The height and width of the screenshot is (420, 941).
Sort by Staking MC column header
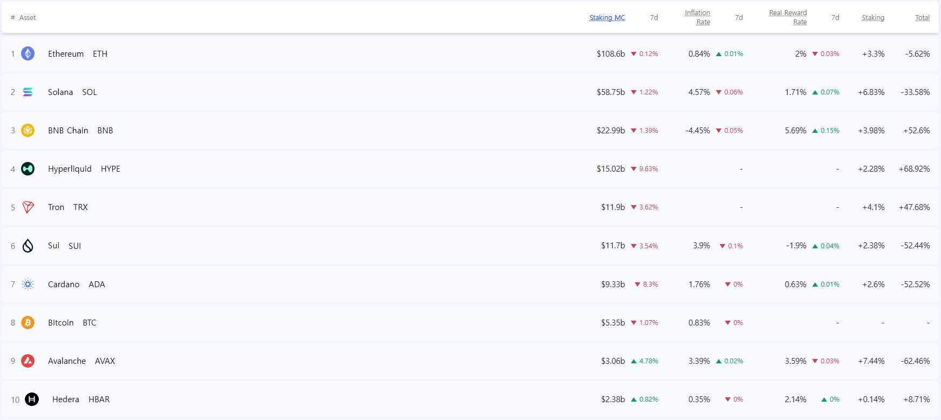tap(607, 18)
